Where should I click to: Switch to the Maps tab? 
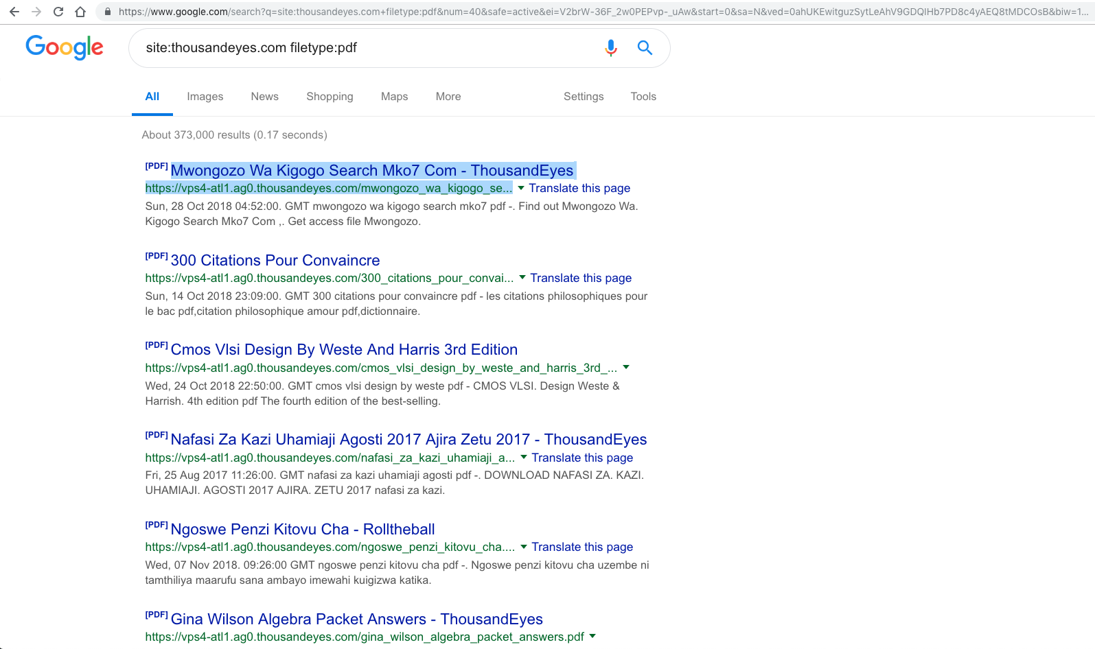(x=395, y=97)
